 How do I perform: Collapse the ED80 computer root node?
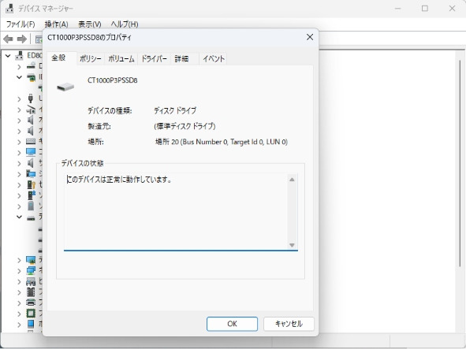[x=8, y=56]
